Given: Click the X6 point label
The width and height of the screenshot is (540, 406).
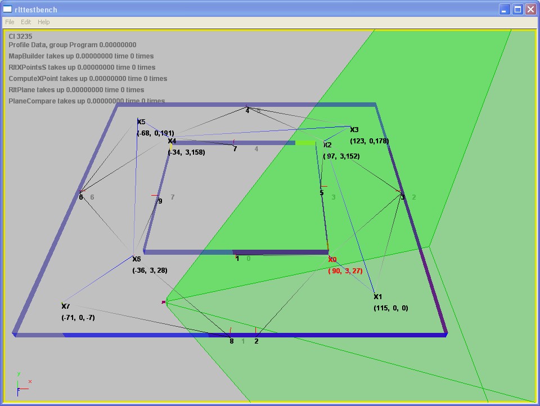Looking at the screenshot, I should point(137,259).
